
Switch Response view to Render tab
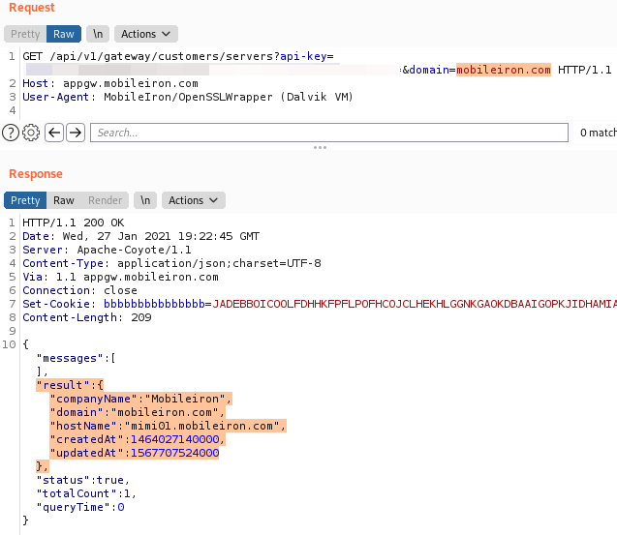(x=106, y=200)
